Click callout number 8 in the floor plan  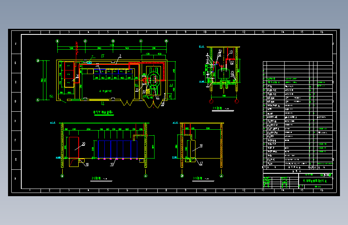tap(144, 91)
